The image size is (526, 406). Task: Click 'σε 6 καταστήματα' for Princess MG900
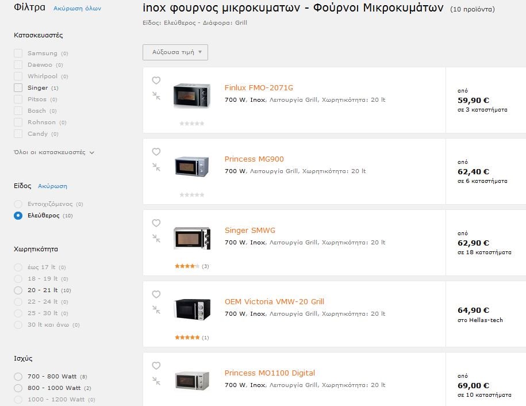click(x=482, y=181)
